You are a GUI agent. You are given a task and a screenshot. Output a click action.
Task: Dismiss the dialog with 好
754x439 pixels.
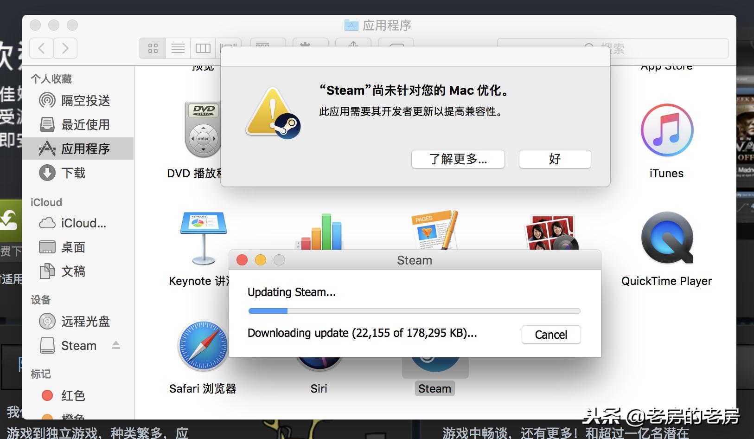(555, 159)
